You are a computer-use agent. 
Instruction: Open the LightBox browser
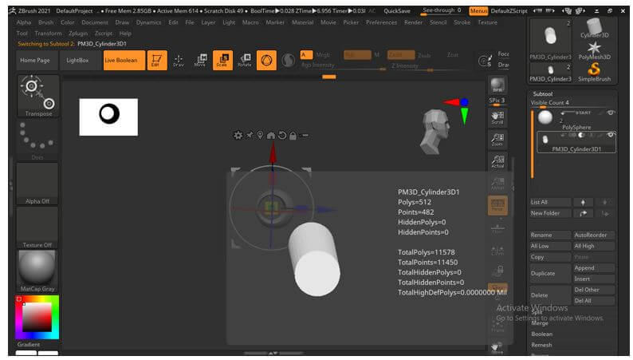pos(79,60)
